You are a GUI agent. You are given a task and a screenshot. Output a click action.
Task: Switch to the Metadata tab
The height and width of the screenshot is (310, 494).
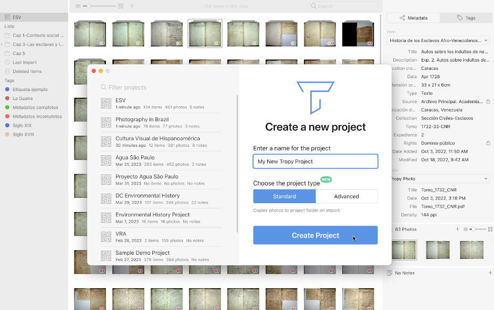(x=413, y=18)
